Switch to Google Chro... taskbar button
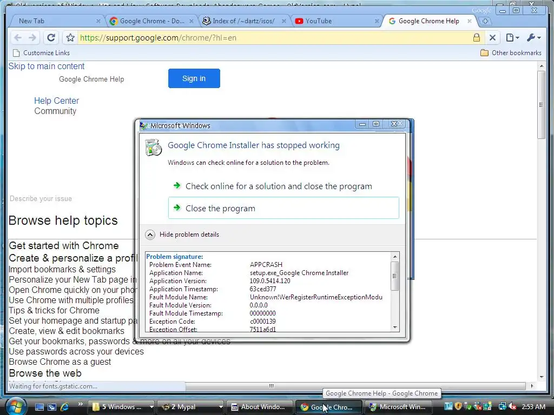554x415 pixels. click(x=328, y=407)
